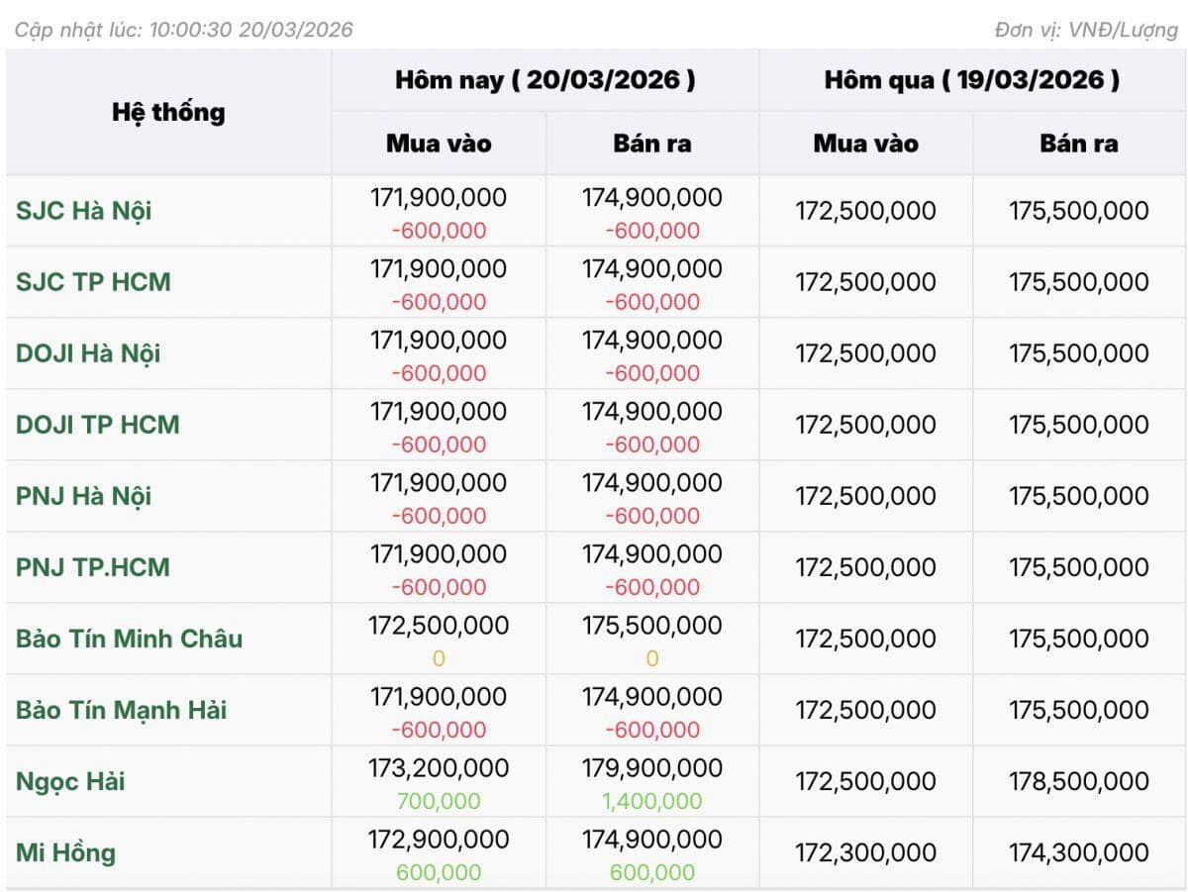Click the Hệ thống column header
The image size is (1188, 892).
tap(168, 112)
